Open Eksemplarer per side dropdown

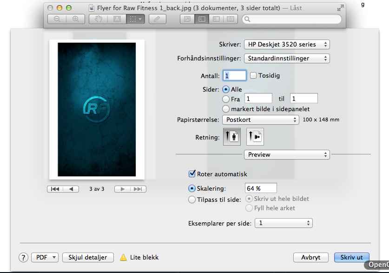tap(284, 223)
